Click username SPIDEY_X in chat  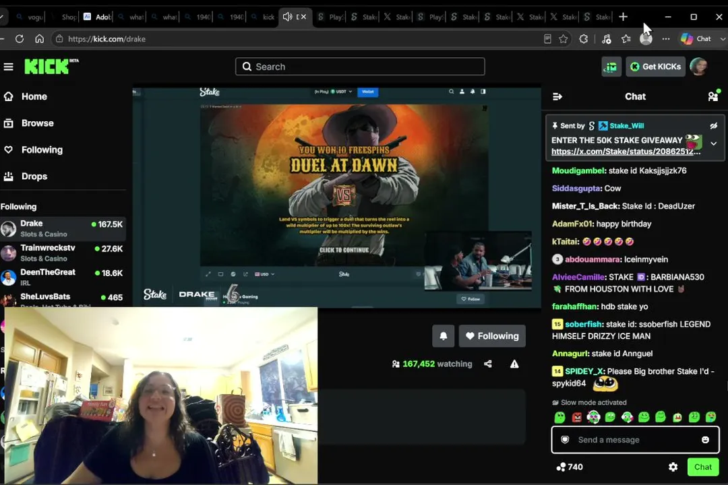point(584,371)
